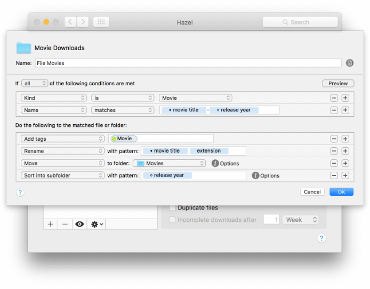Remove the Add tags action with minus

334,139
